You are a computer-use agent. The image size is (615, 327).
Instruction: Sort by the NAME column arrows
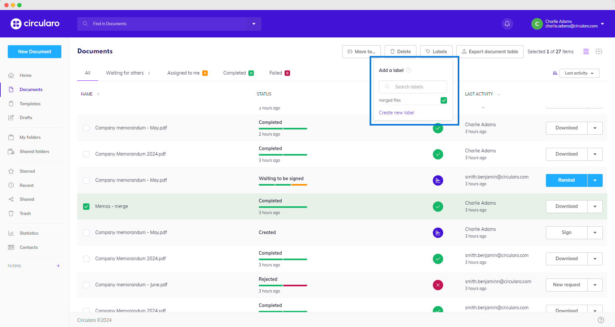point(98,94)
